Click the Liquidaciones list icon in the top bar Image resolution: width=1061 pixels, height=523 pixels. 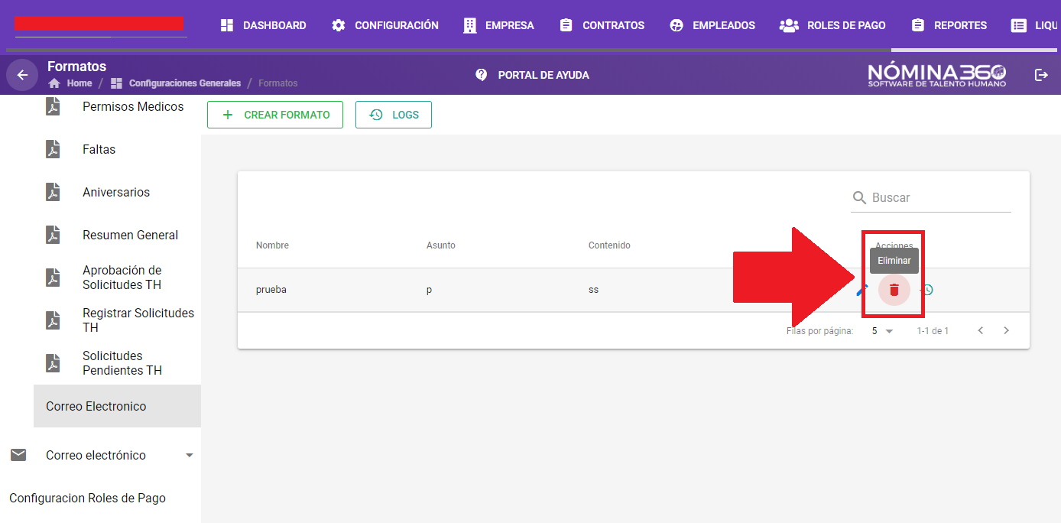click(1019, 25)
